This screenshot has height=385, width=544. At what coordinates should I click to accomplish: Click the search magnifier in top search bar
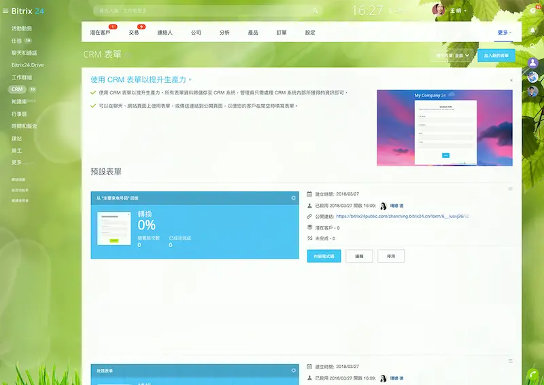[x=316, y=11]
